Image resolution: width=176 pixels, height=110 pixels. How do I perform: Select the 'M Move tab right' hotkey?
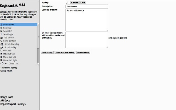point(19,60)
